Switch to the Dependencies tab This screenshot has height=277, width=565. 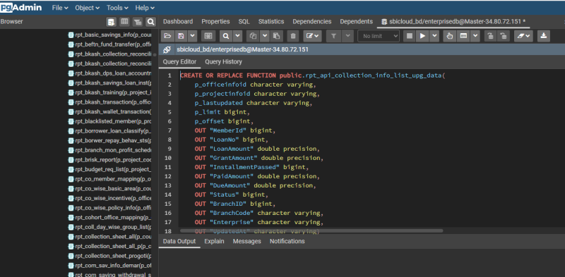tap(312, 22)
